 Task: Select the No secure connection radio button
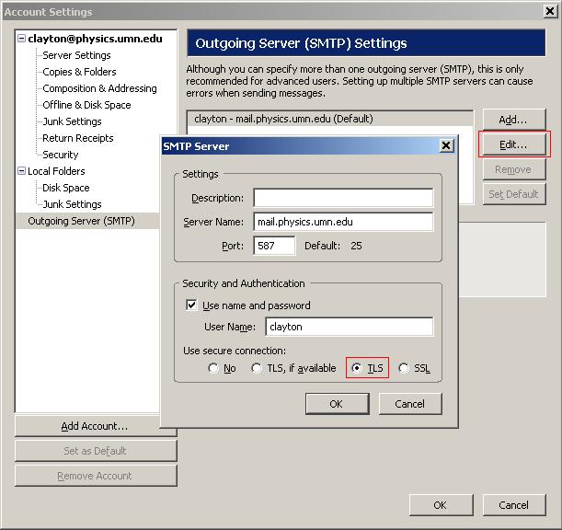(213, 368)
